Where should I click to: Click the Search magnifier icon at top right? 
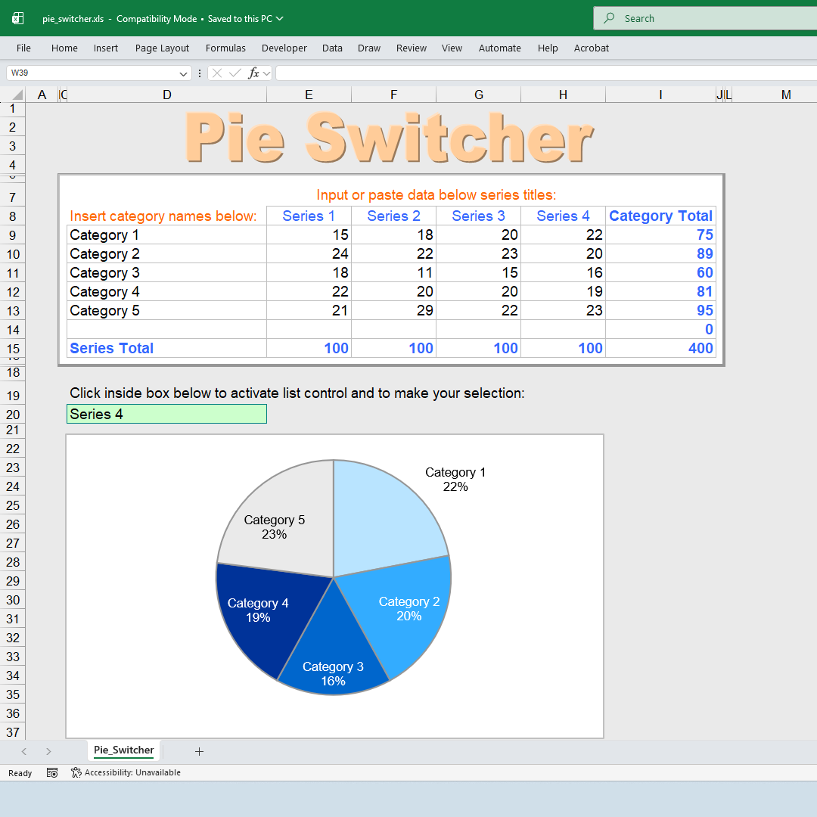(609, 17)
